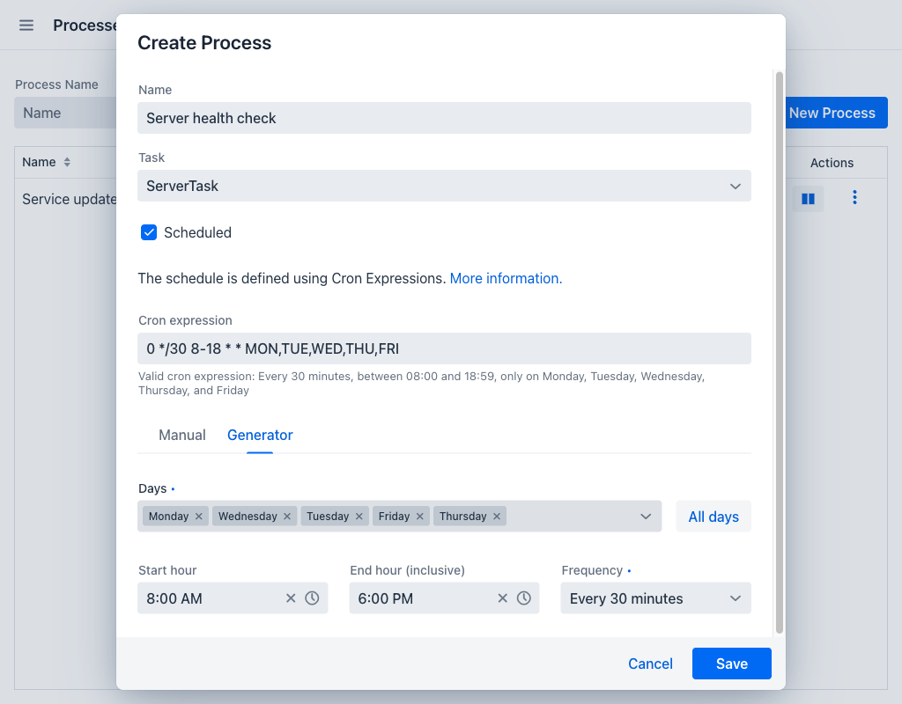Clear the Start hour value
The width and height of the screenshot is (902, 704).
[x=291, y=598]
